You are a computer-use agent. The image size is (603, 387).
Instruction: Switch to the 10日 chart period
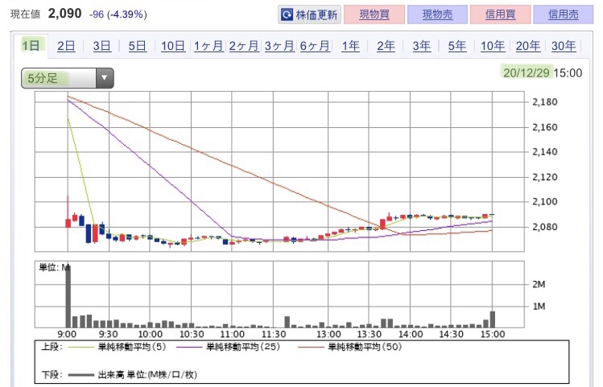point(173,46)
